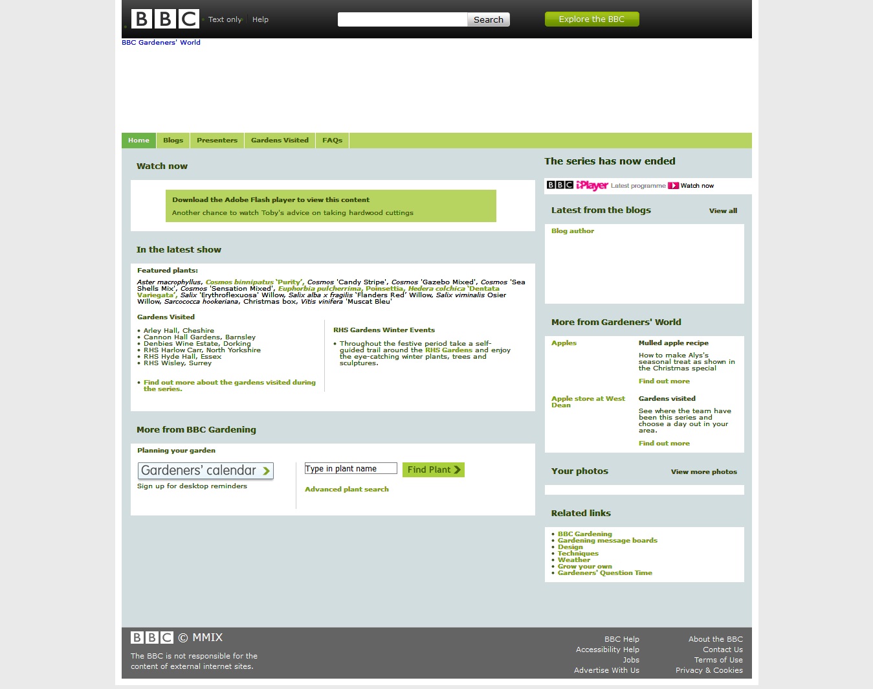Viewport: 873px width, 689px height.
Task: Focus the BBC search input field
Action: point(403,19)
